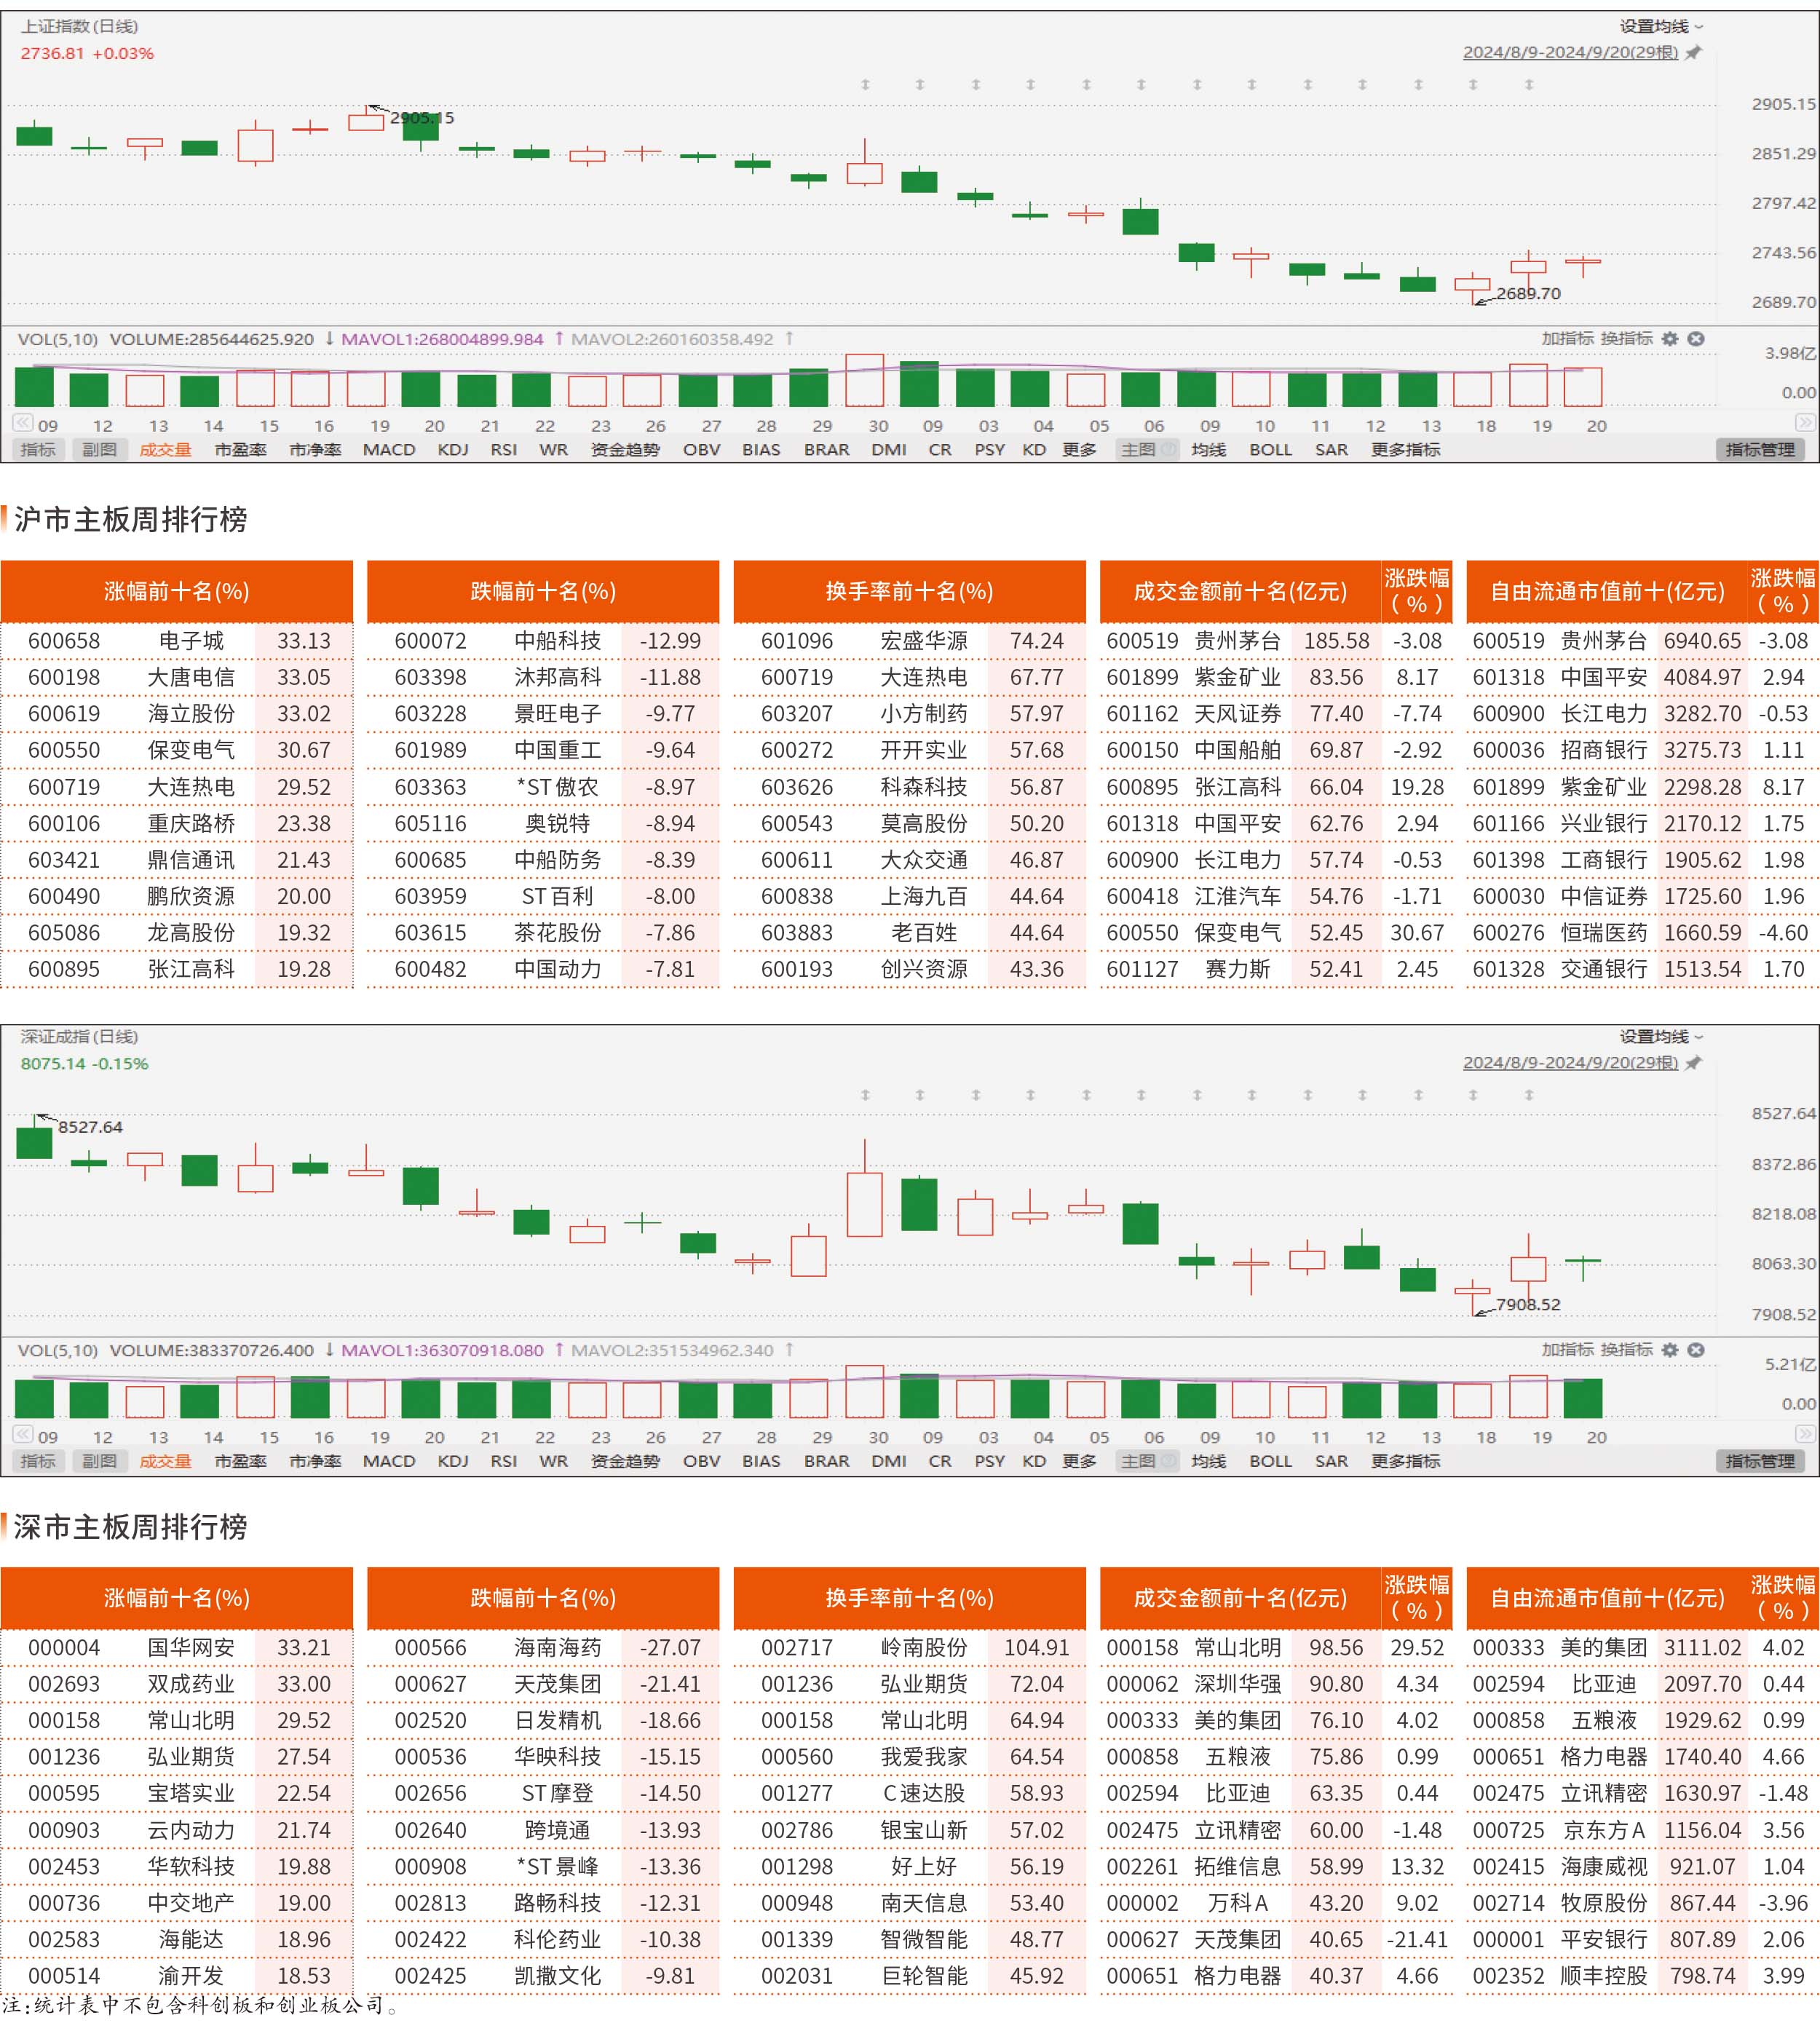Toggle 指标 button in Shanghai chart toolbar
Screen dimensions: 1820x2031
(x=38, y=450)
